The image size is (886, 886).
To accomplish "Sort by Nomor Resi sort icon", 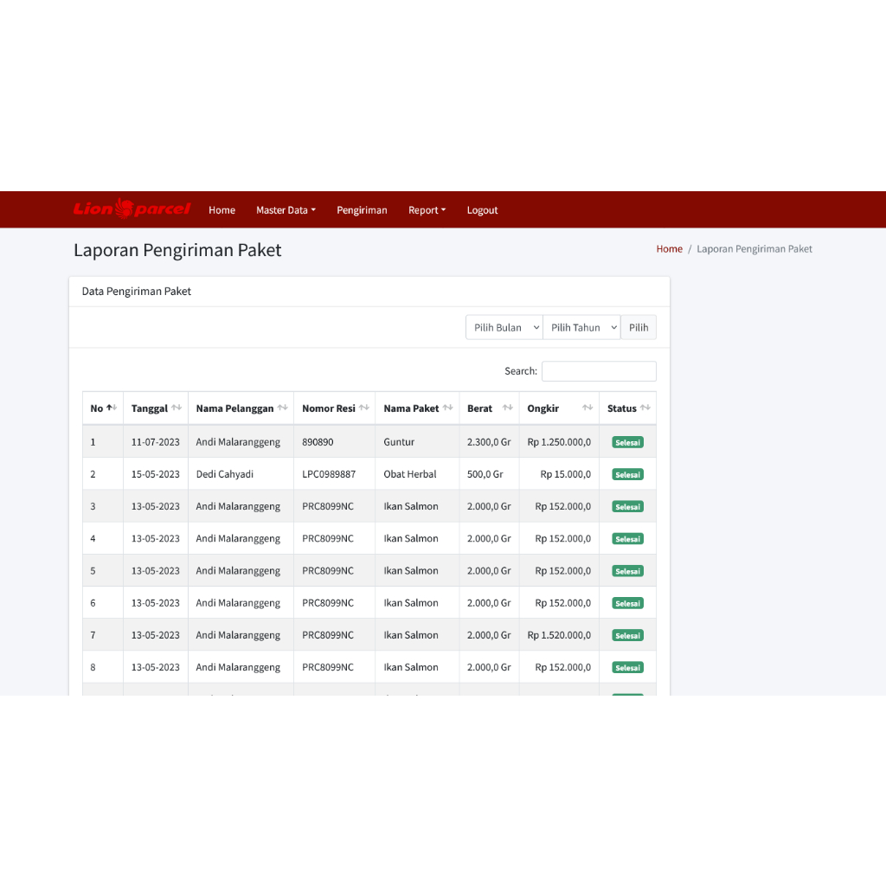I will 364,408.
